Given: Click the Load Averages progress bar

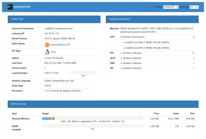Looking at the screenshot, I should pos(83,73).
